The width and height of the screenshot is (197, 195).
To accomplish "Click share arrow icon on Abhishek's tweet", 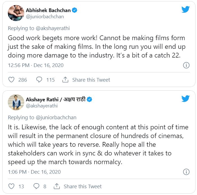I will tap(65, 80).
